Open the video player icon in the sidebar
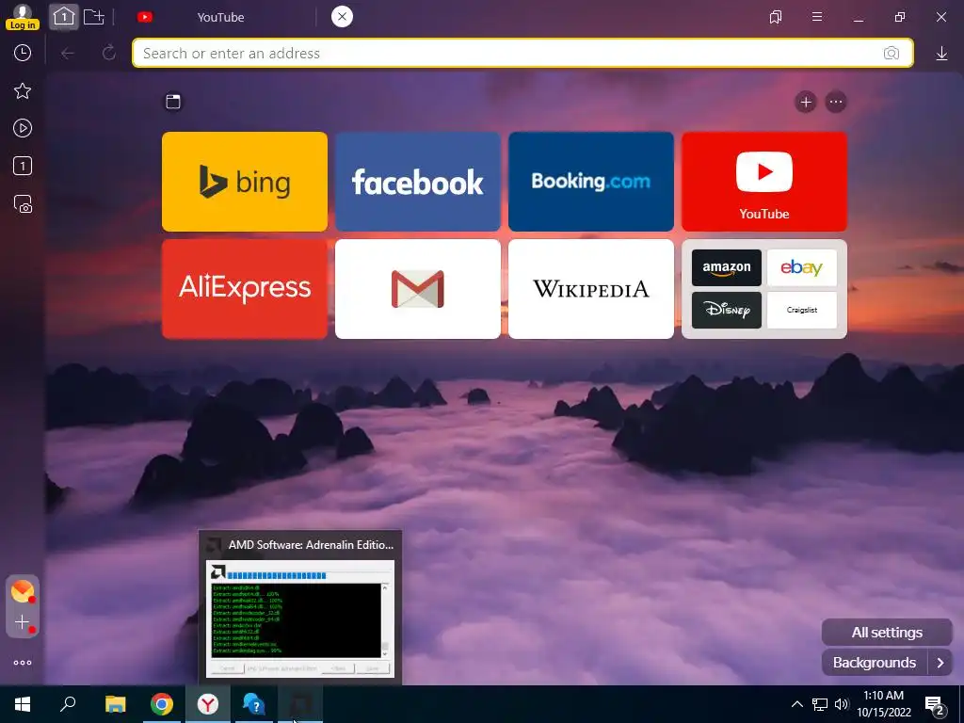 coord(23,128)
